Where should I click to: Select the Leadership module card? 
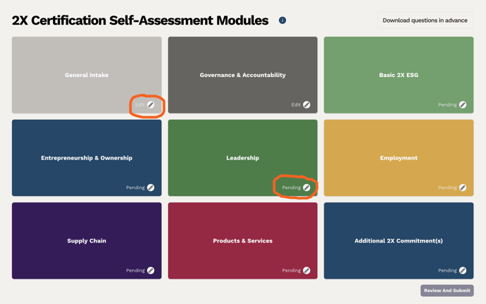(x=242, y=158)
